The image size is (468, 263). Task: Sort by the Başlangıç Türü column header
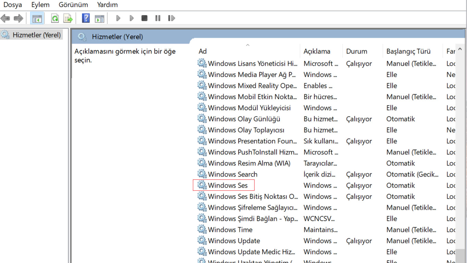(408, 51)
